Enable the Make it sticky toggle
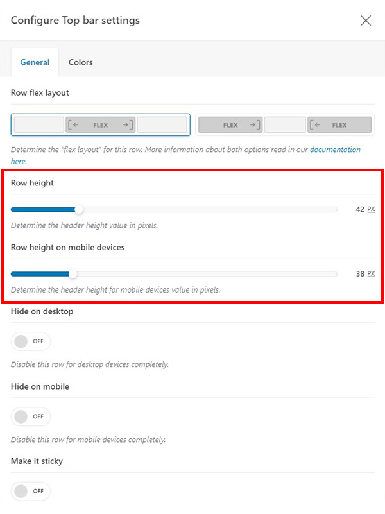The height and width of the screenshot is (514, 385). (x=30, y=491)
